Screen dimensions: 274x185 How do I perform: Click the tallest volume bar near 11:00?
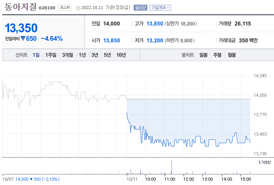[171, 167]
